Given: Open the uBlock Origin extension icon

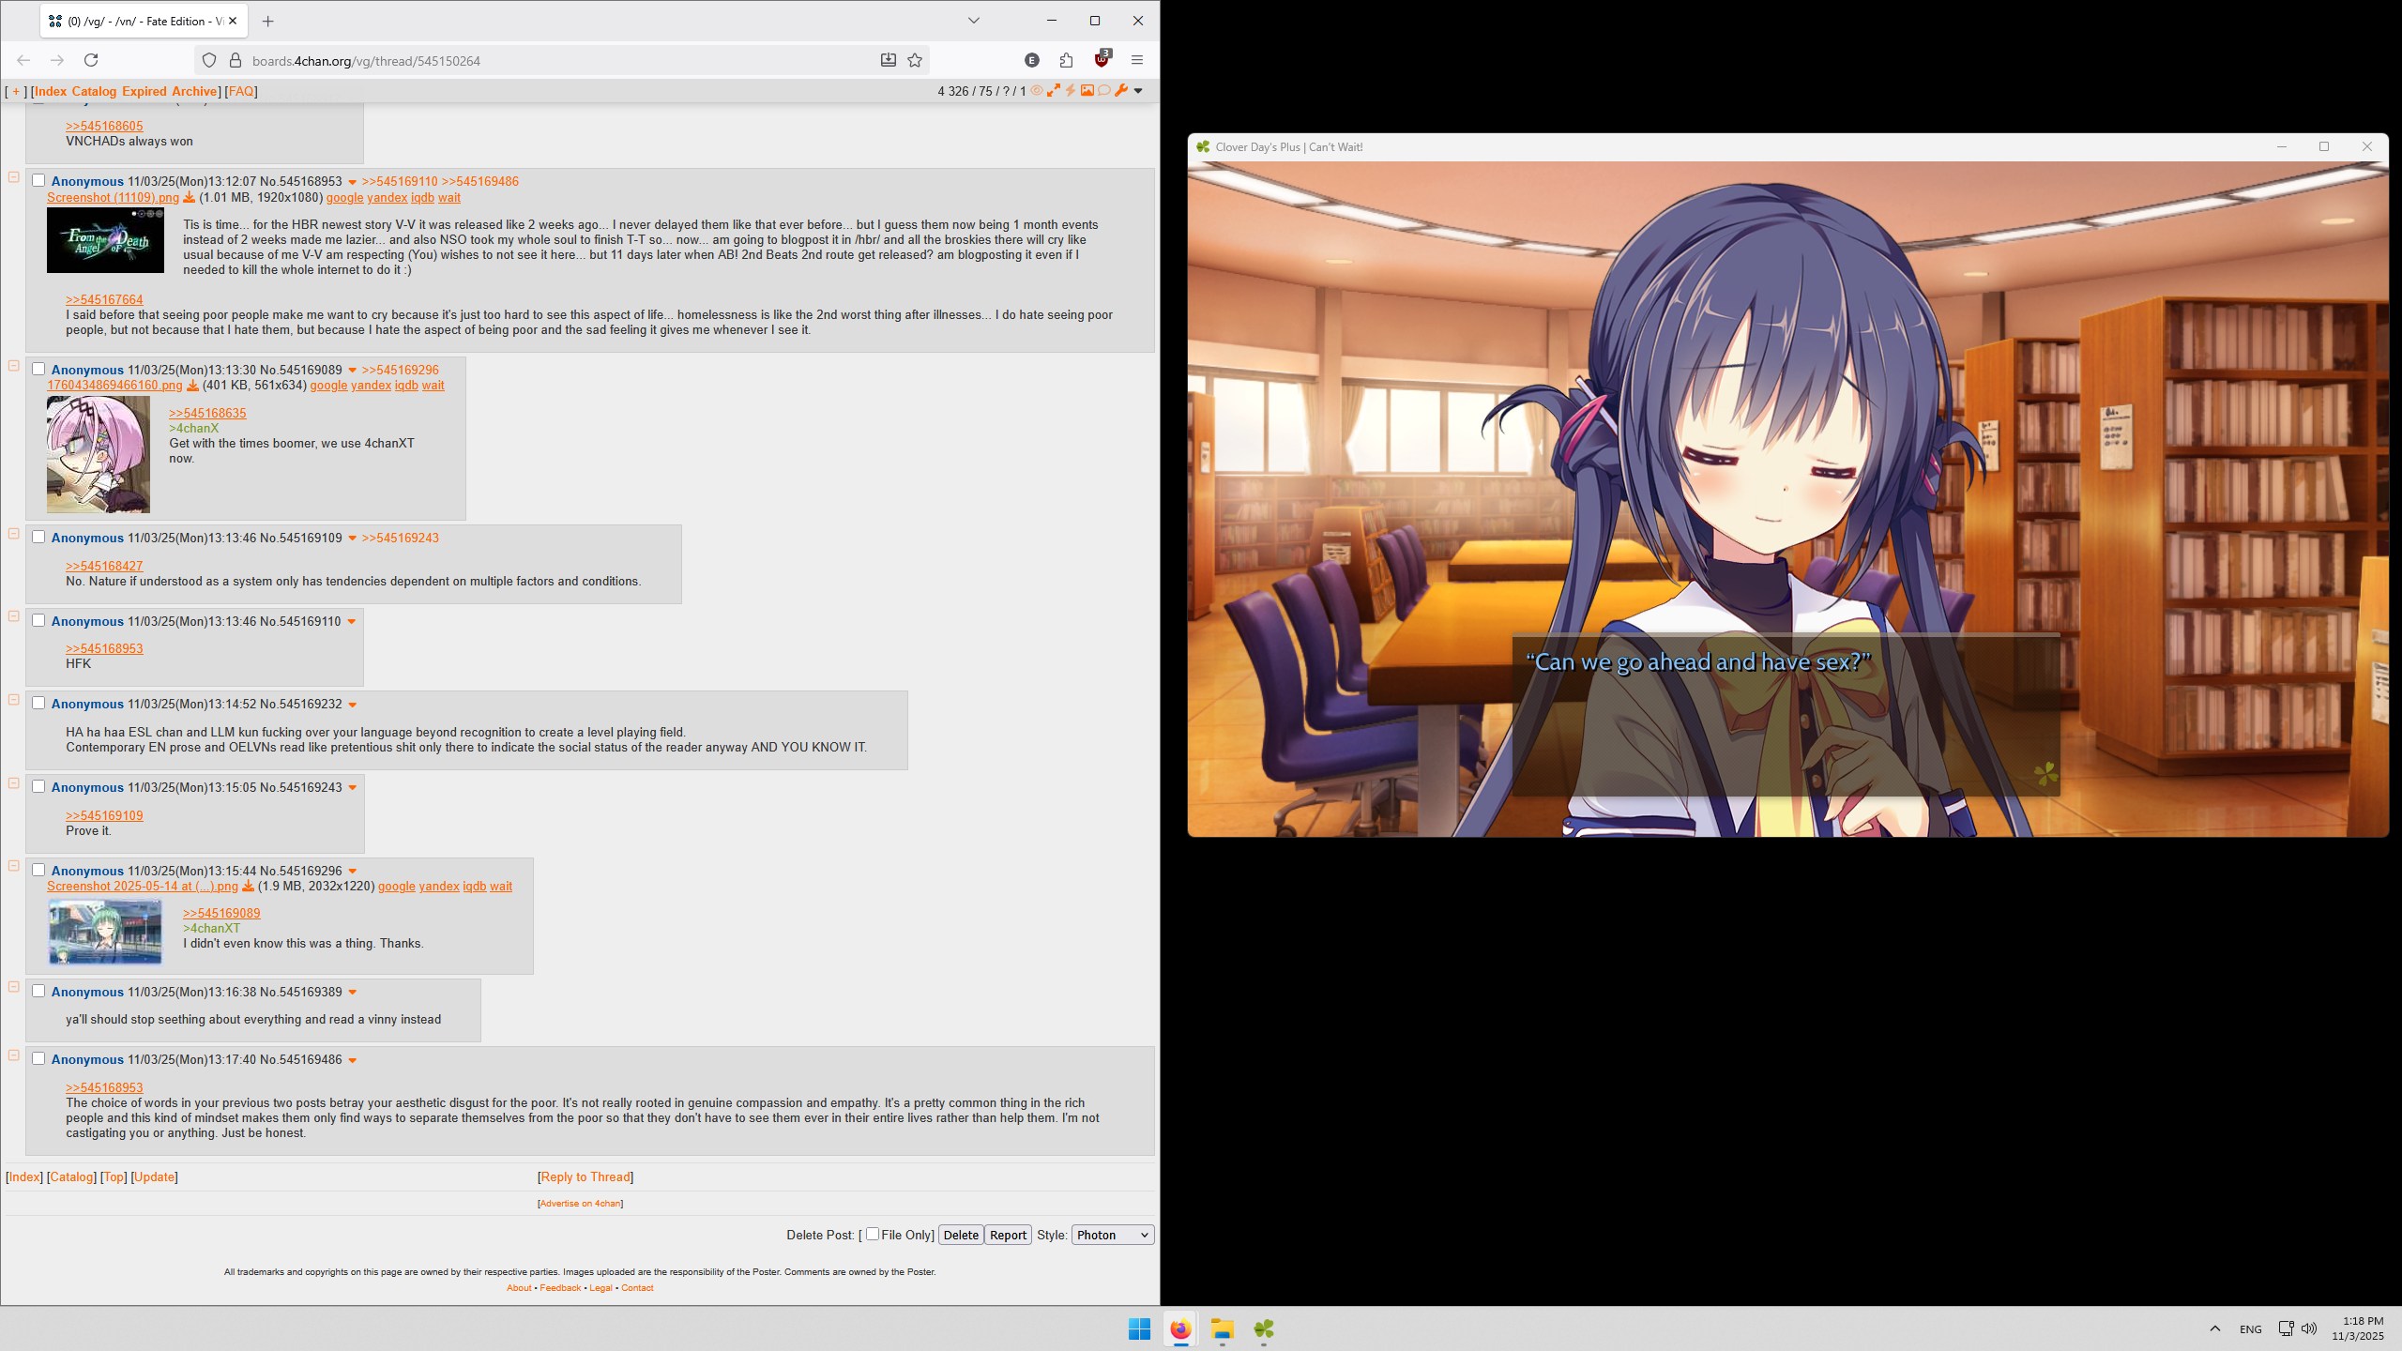Looking at the screenshot, I should pyautogui.click(x=1102, y=60).
